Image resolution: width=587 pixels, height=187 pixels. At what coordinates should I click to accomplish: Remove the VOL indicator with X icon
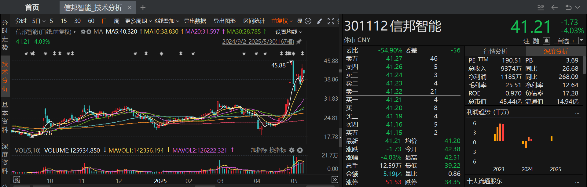[300, 150]
